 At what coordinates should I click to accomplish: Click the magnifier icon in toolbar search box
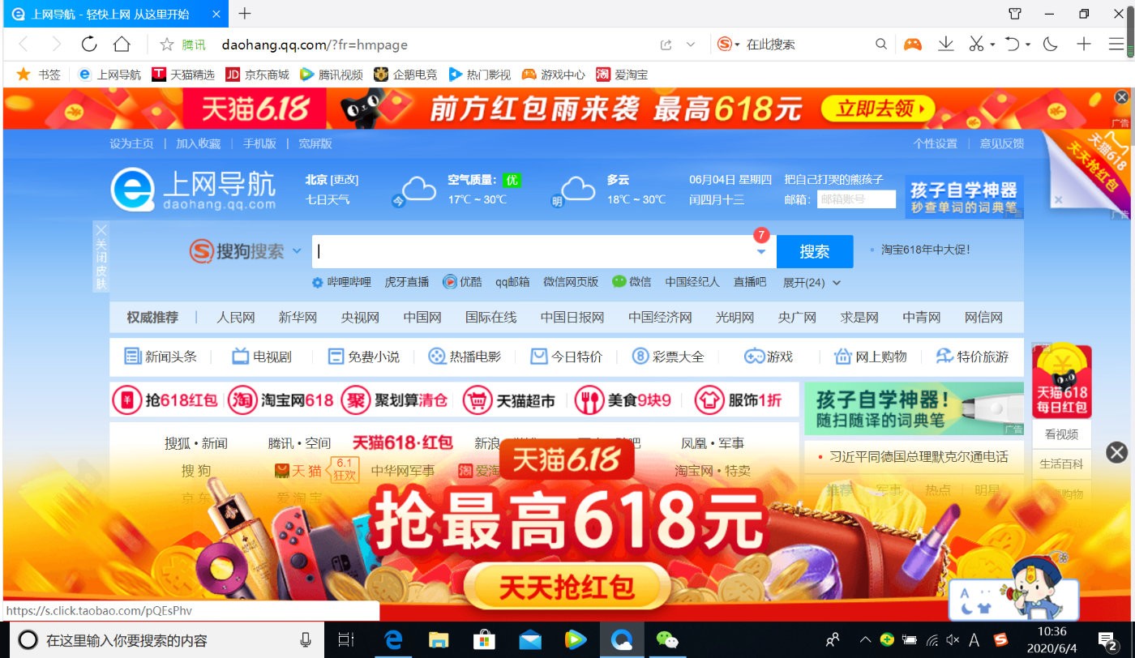tap(881, 45)
